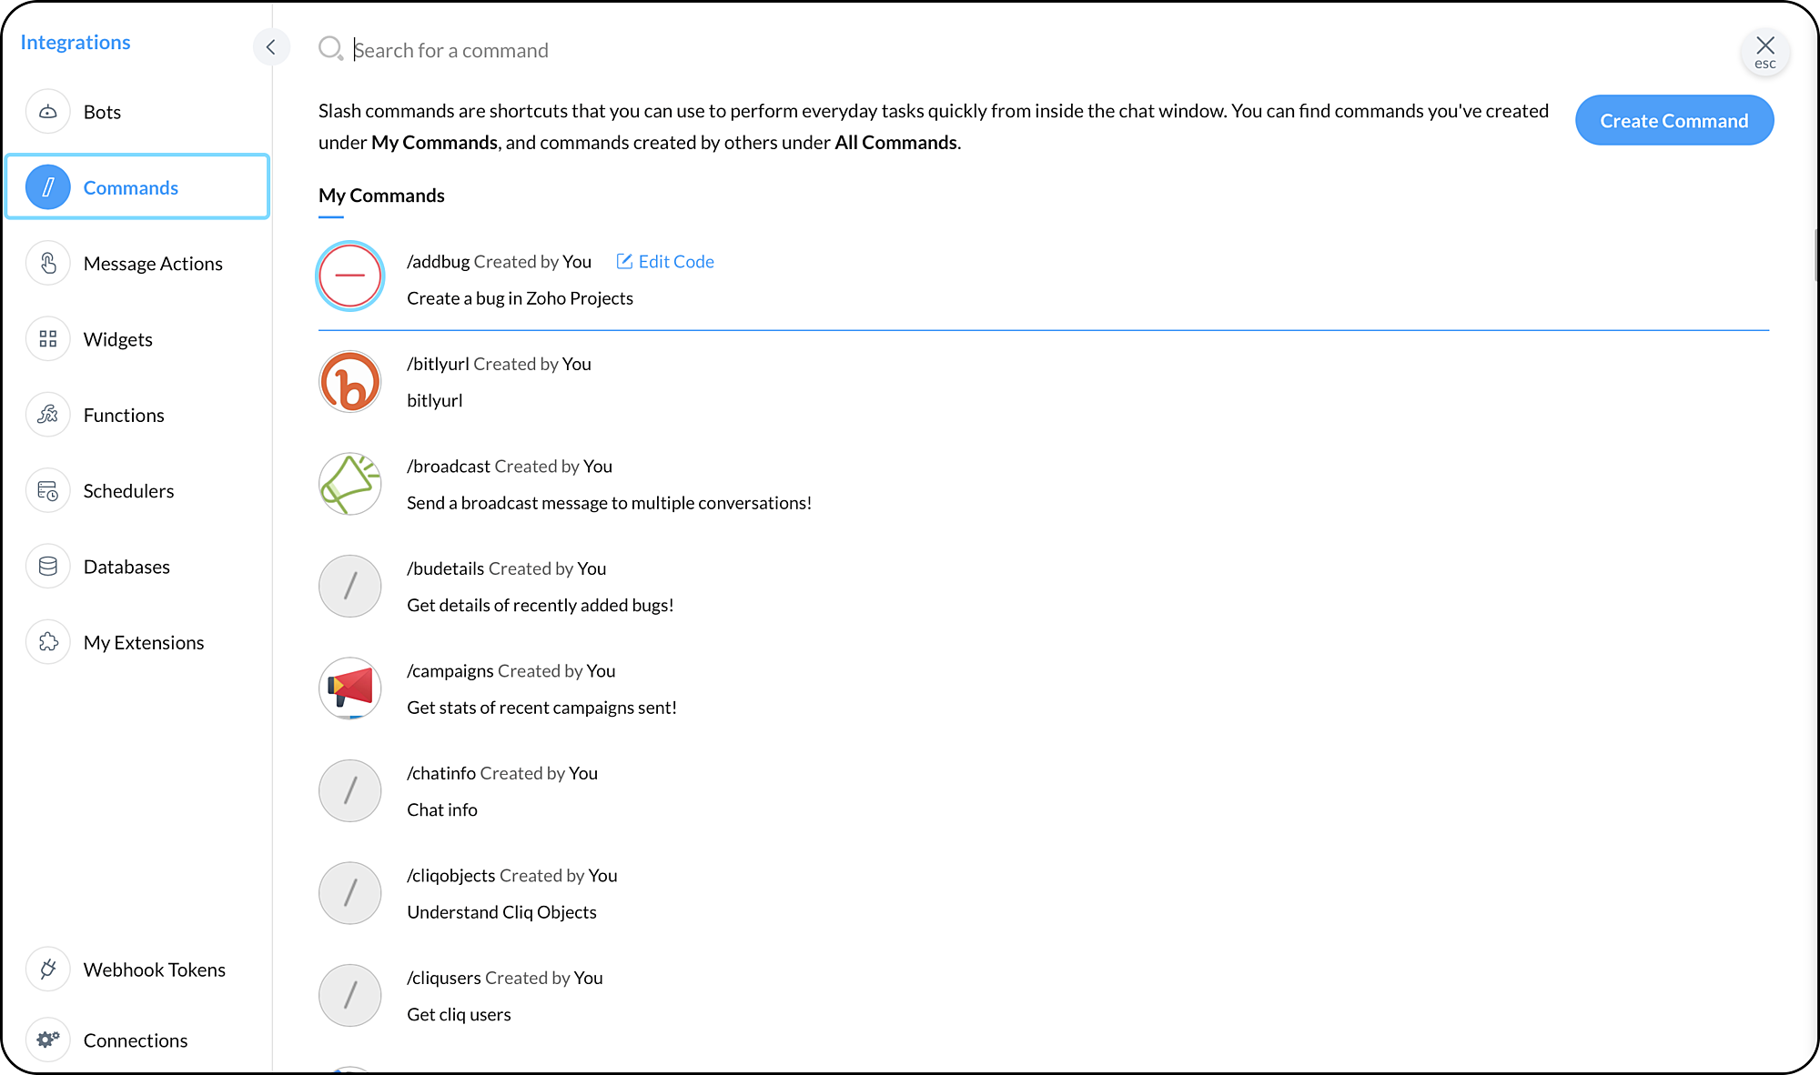Screen dimensions: 1820x1075
Task: Select the broadcast megaphone icon
Action: [350, 484]
